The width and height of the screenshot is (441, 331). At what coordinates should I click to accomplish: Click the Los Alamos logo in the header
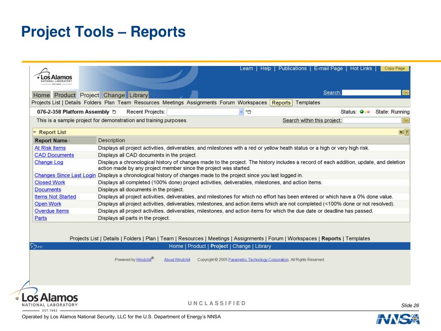[54, 77]
